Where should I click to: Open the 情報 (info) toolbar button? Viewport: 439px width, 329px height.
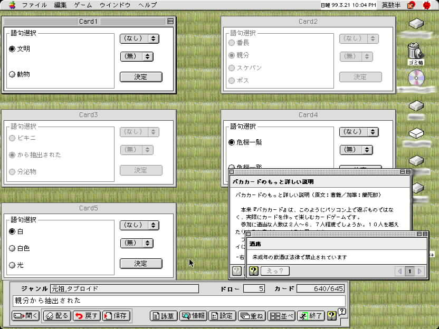tap(193, 316)
